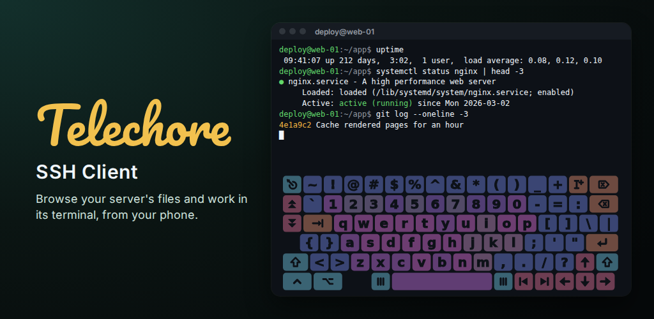
Task: Toggle the Alt/Option modifier key
Action: (328, 281)
